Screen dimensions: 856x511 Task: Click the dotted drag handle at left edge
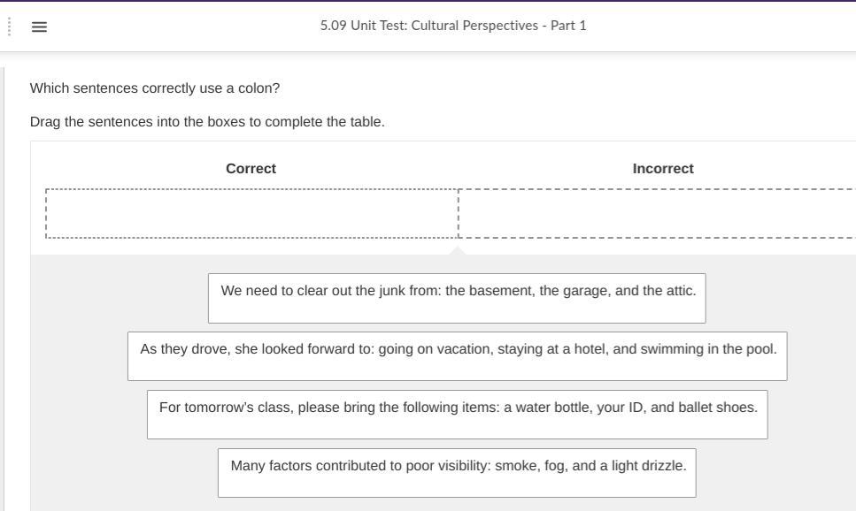click(9, 27)
